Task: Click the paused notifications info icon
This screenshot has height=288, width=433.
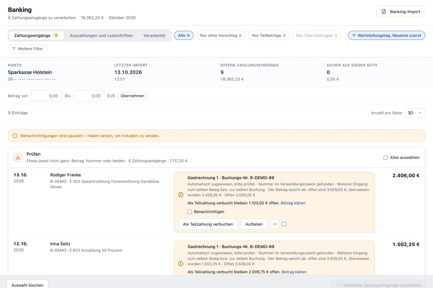Action: click(15, 136)
